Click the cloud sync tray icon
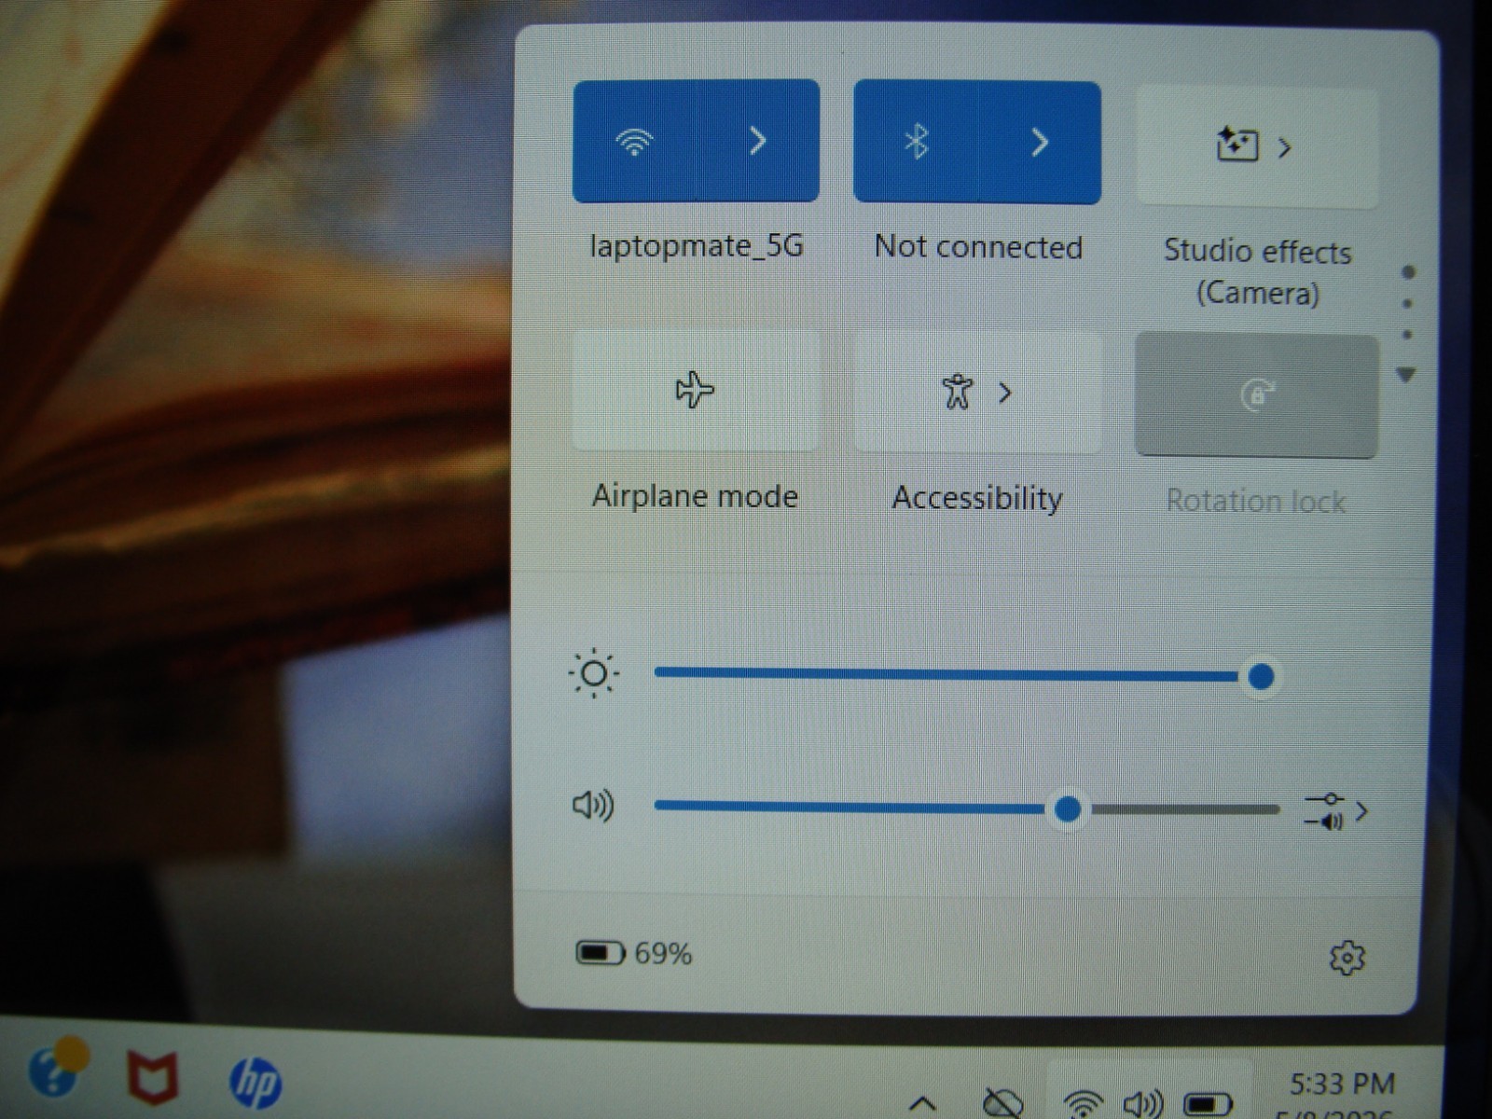This screenshot has height=1119, width=1492. (x=1002, y=1103)
